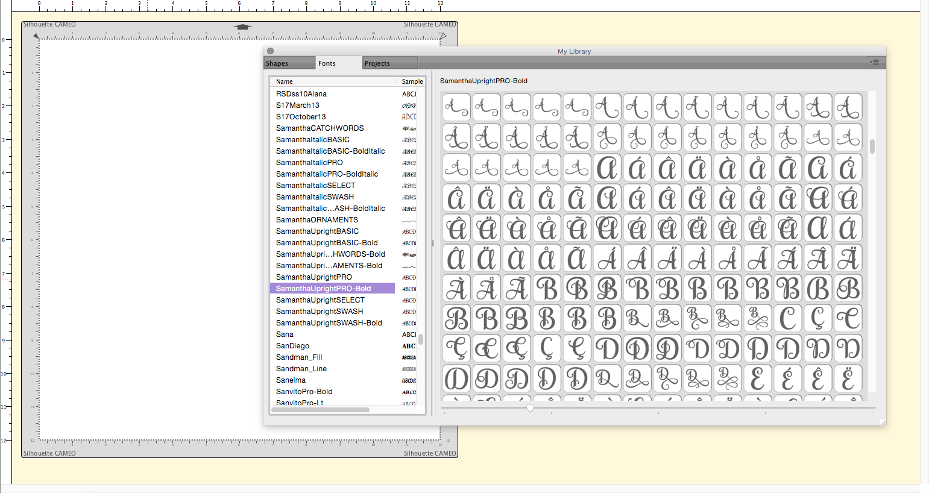Close the My Library panel

tap(271, 51)
